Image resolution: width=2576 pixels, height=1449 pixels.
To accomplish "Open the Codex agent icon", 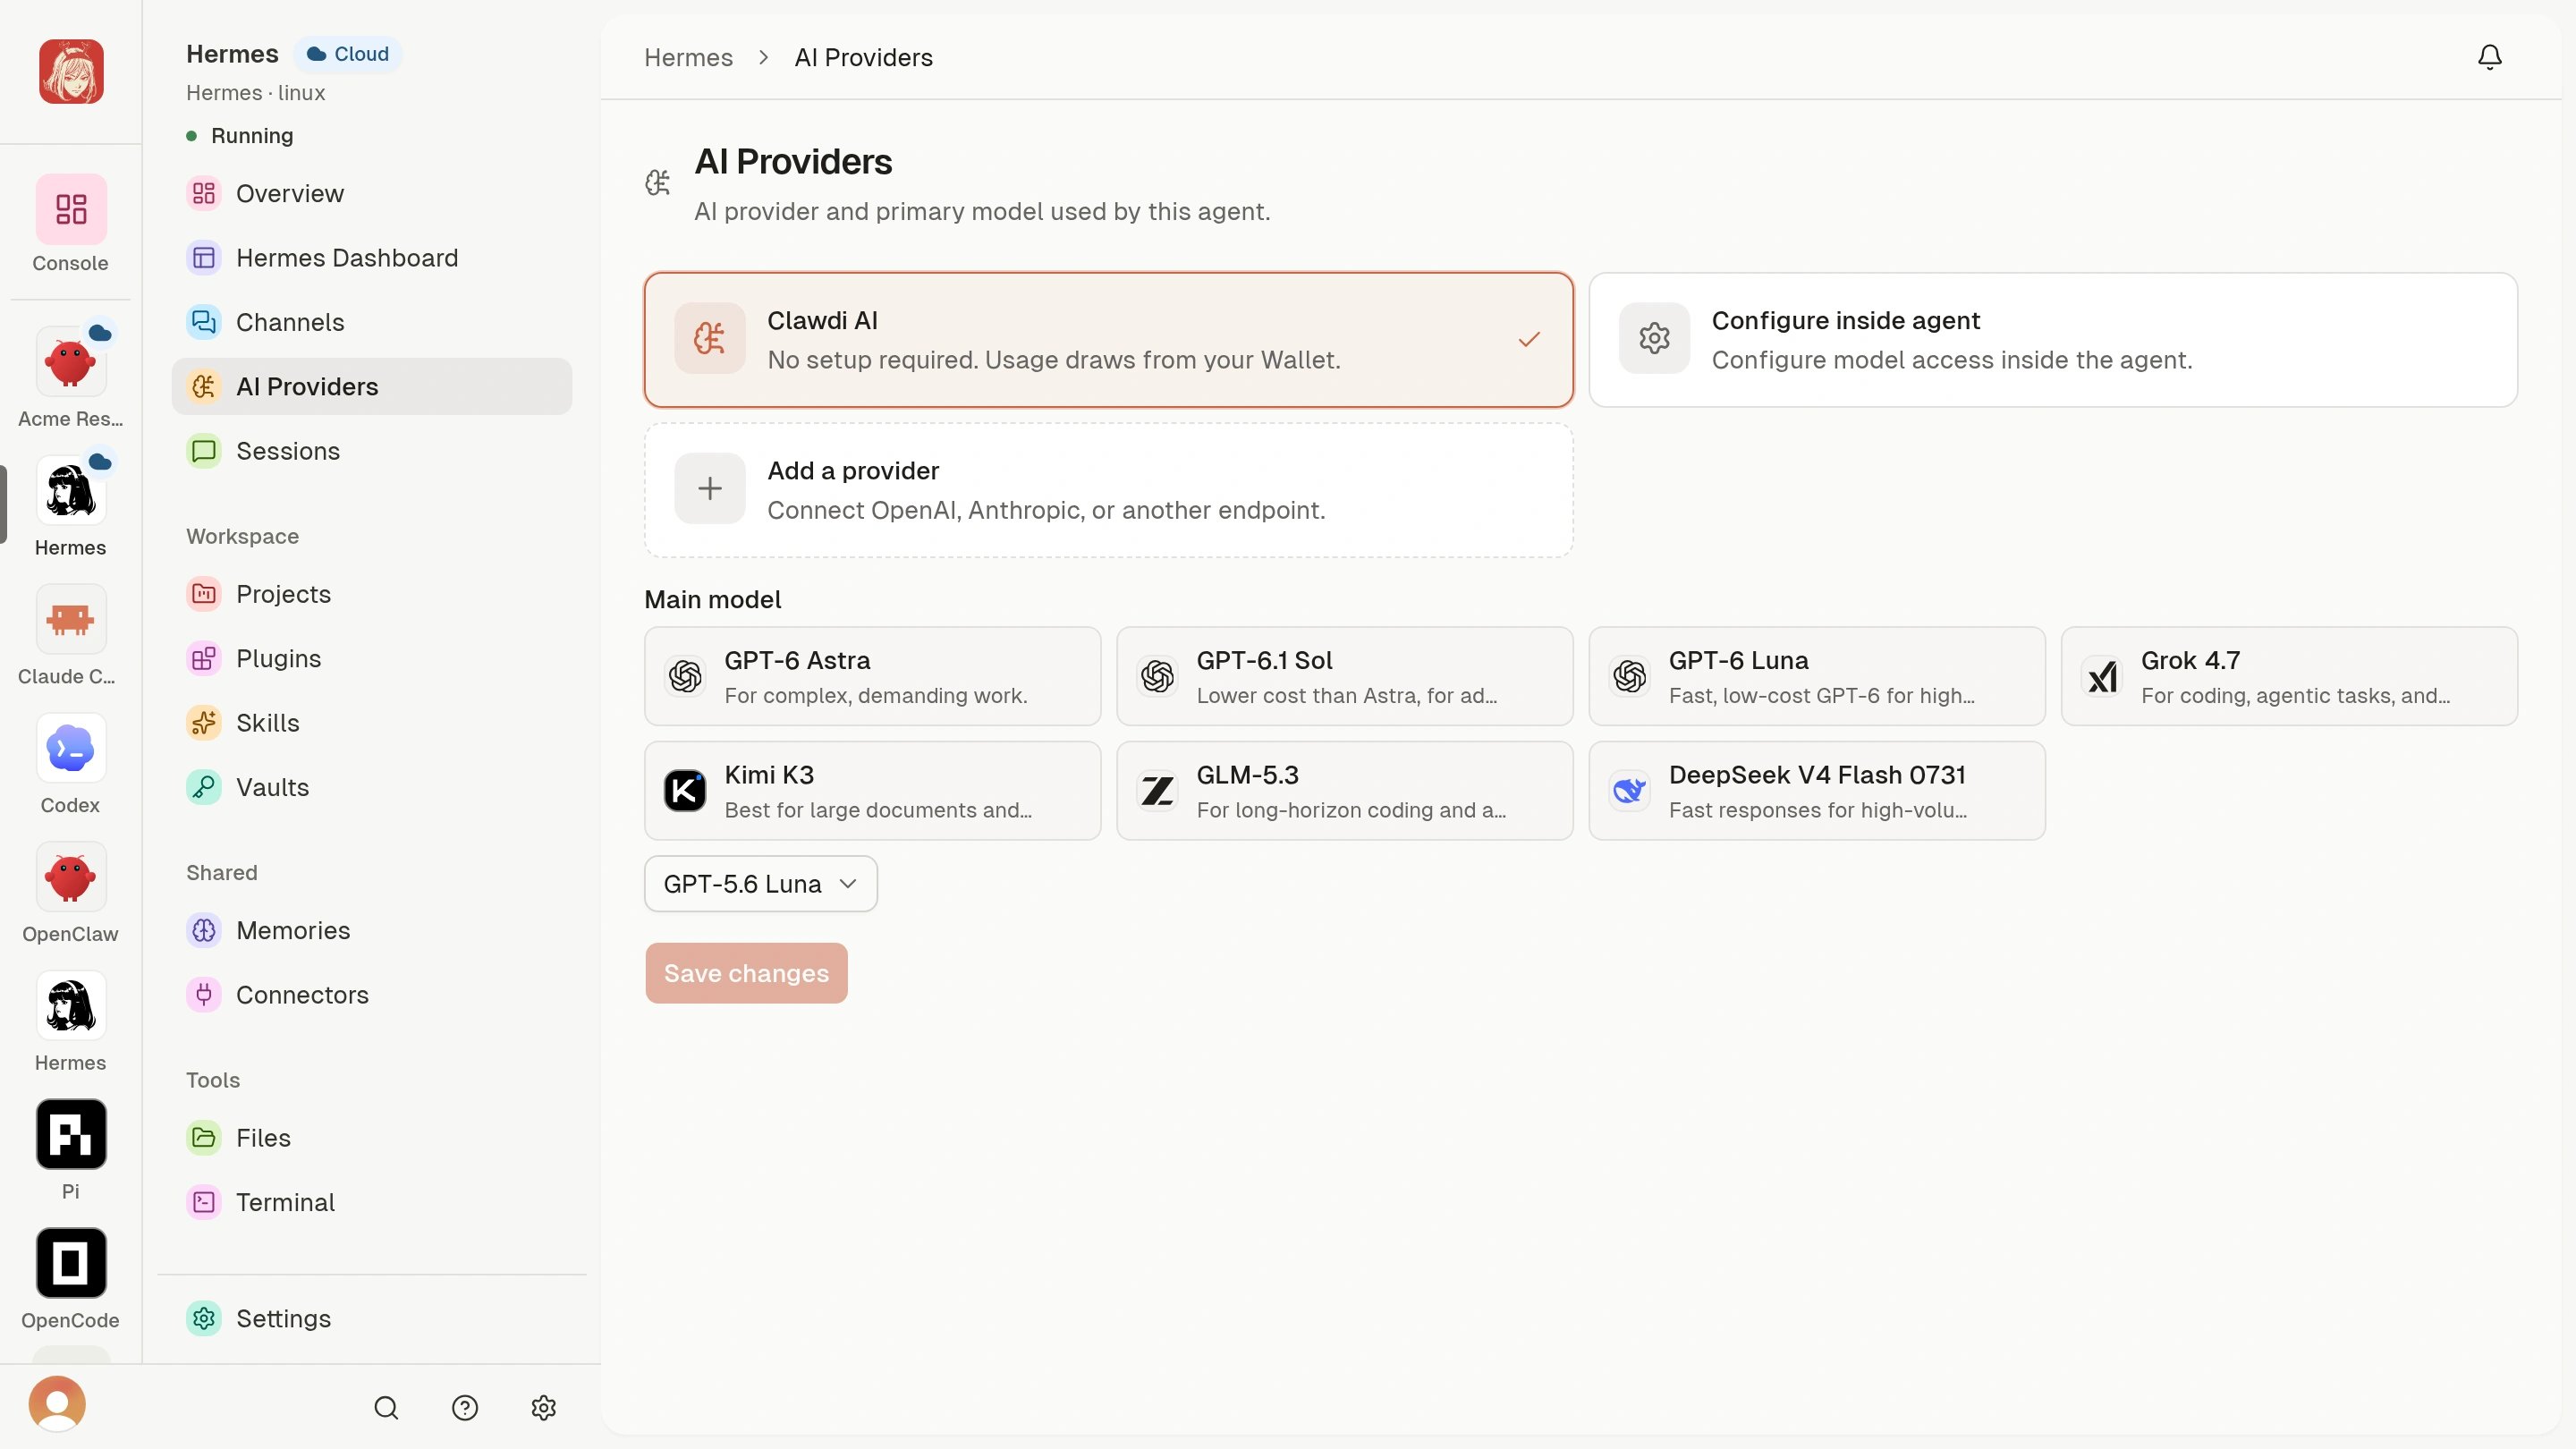I will (x=71, y=748).
